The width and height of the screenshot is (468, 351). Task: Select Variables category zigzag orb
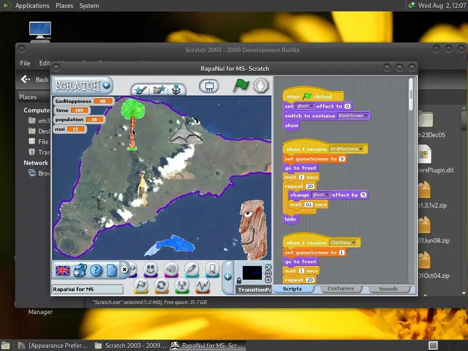coord(202,286)
